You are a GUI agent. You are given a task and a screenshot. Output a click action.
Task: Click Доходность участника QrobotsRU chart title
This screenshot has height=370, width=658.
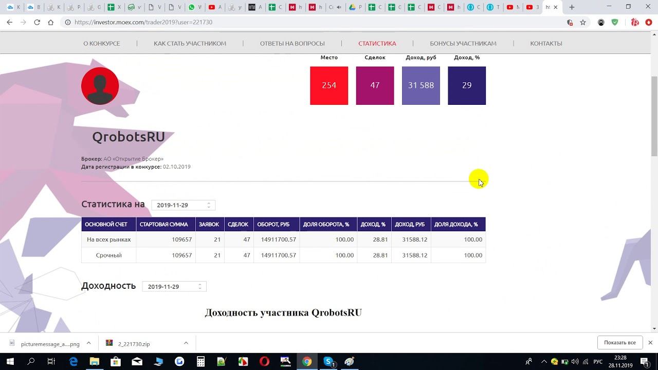(283, 312)
